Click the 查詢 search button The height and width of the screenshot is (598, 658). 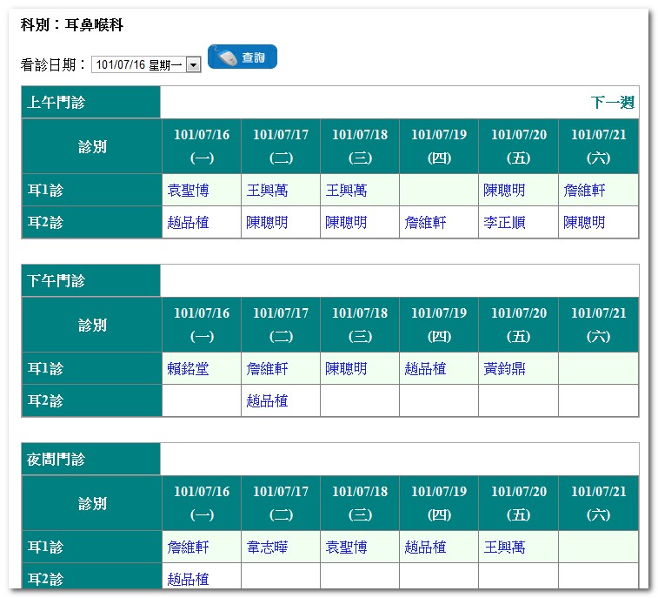(243, 57)
